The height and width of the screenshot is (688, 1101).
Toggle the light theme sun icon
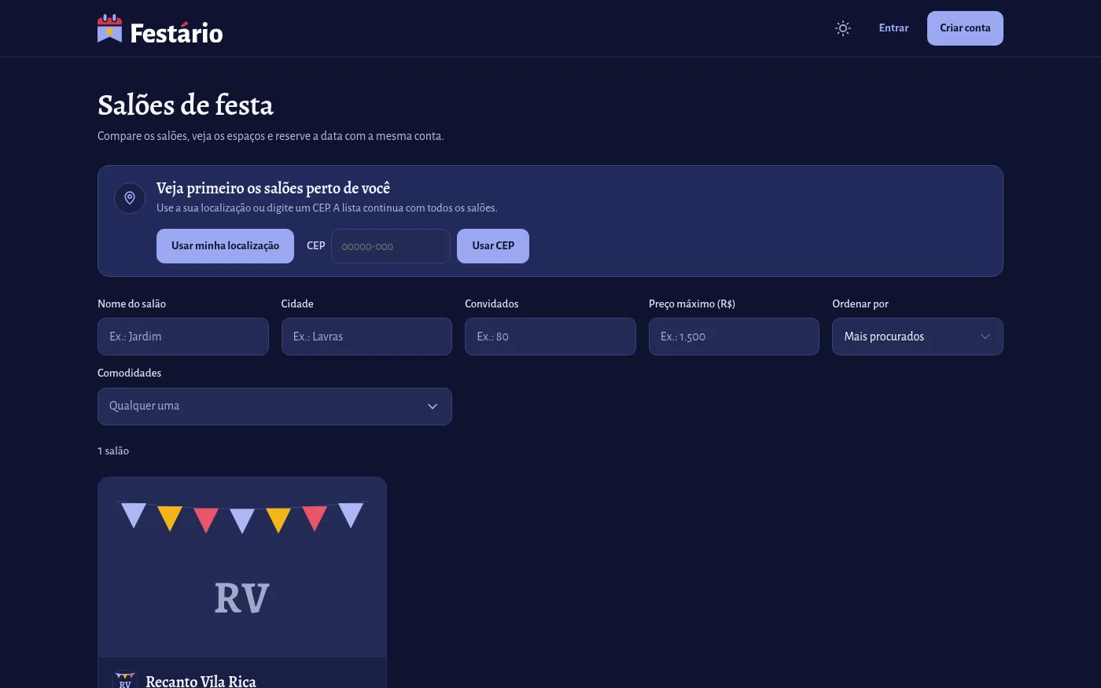(843, 28)
